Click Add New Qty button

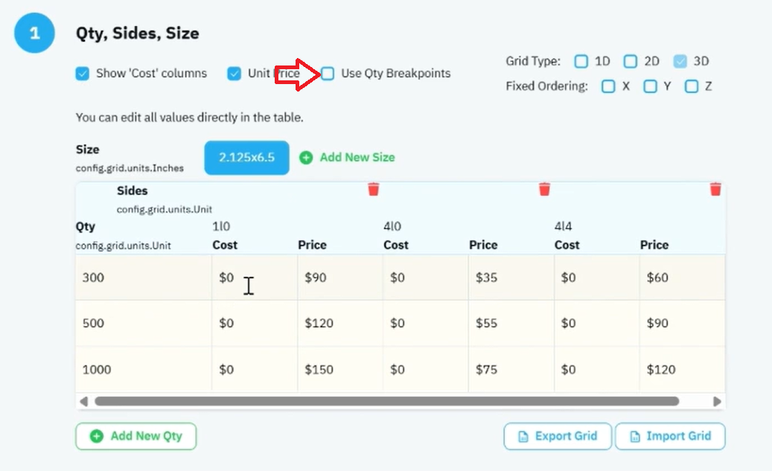point(136,436)
